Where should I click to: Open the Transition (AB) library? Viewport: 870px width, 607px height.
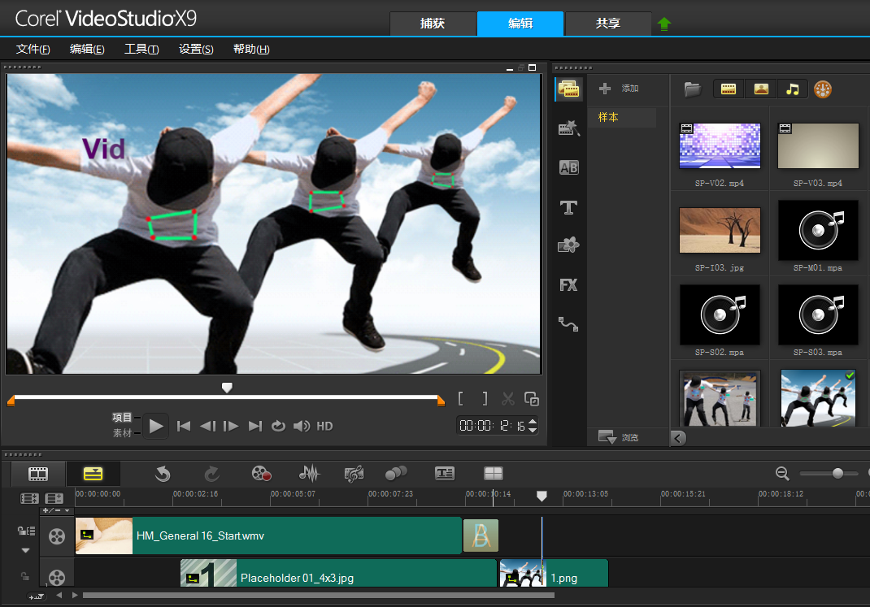(x=568, y=167)
